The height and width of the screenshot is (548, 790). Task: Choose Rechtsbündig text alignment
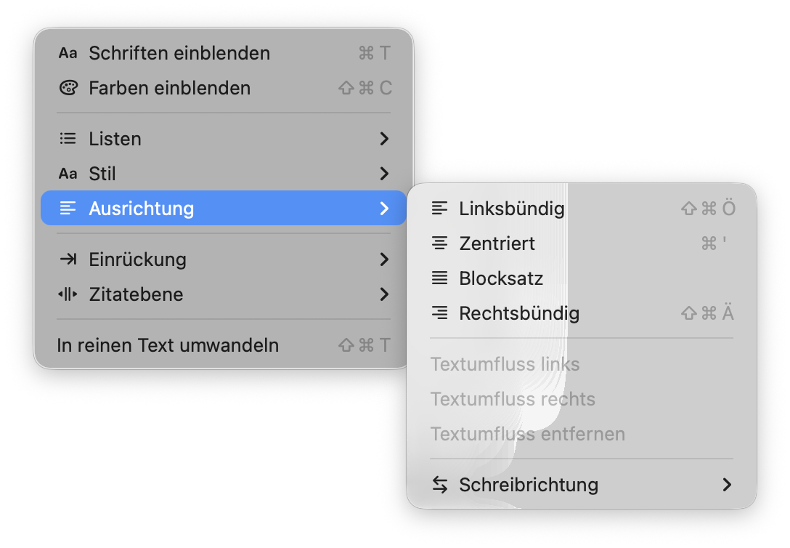(519, 313)
